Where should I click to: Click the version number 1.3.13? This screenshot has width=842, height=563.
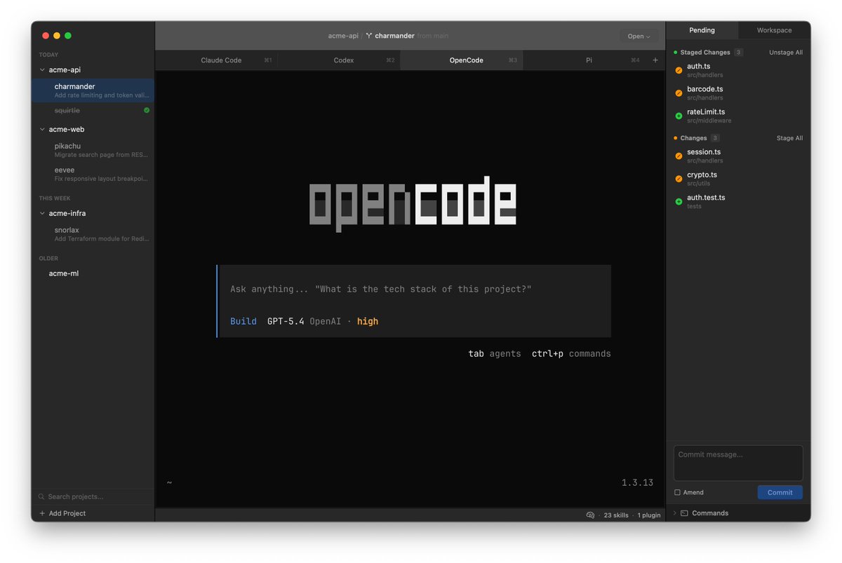point(637,482)
